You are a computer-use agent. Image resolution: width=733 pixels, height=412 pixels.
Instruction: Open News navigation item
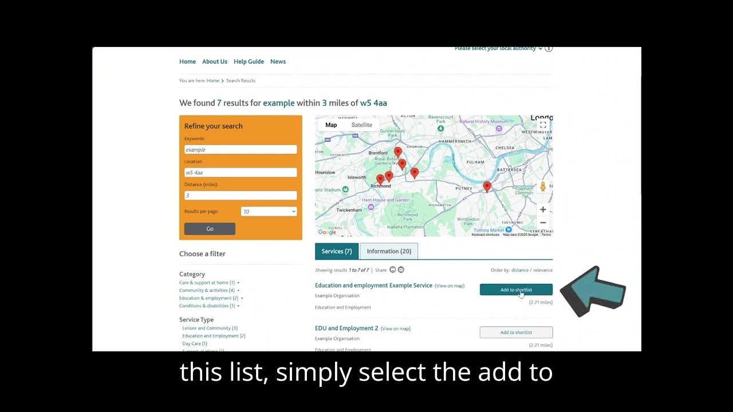tap(278, 62)
